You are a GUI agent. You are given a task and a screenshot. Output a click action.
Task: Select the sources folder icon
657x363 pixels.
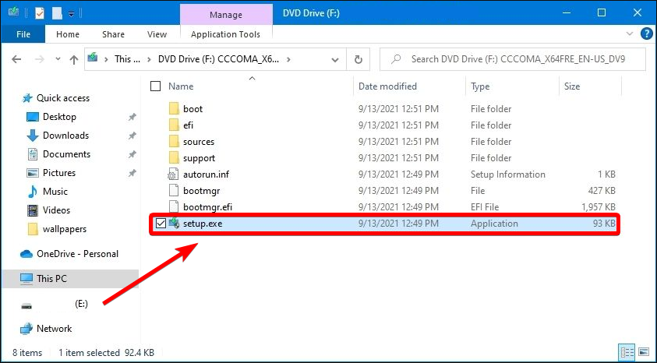[x=174, y=142]
